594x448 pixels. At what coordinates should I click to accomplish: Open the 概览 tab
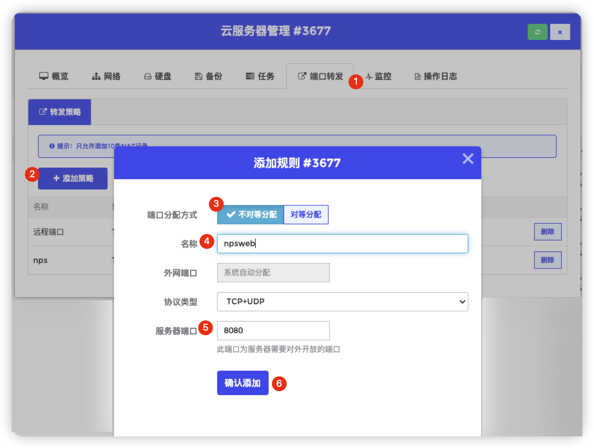53,76
